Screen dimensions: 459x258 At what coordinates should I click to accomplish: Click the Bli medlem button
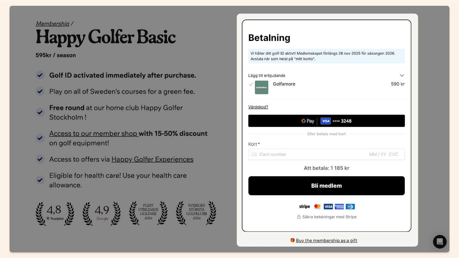pyautogui.click(x=326, y=186)
